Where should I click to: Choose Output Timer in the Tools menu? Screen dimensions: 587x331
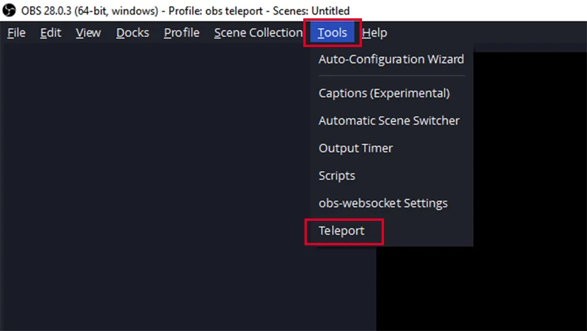(x=356, y=148)
